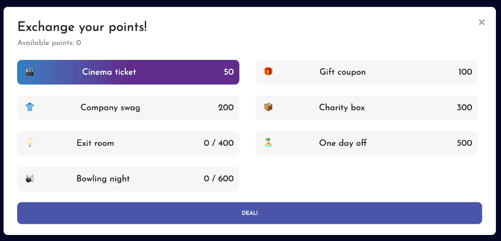Select the Gift coupon reward
Image resolution: width=501 pixels, height=241 pixels.
pos(366,72)
